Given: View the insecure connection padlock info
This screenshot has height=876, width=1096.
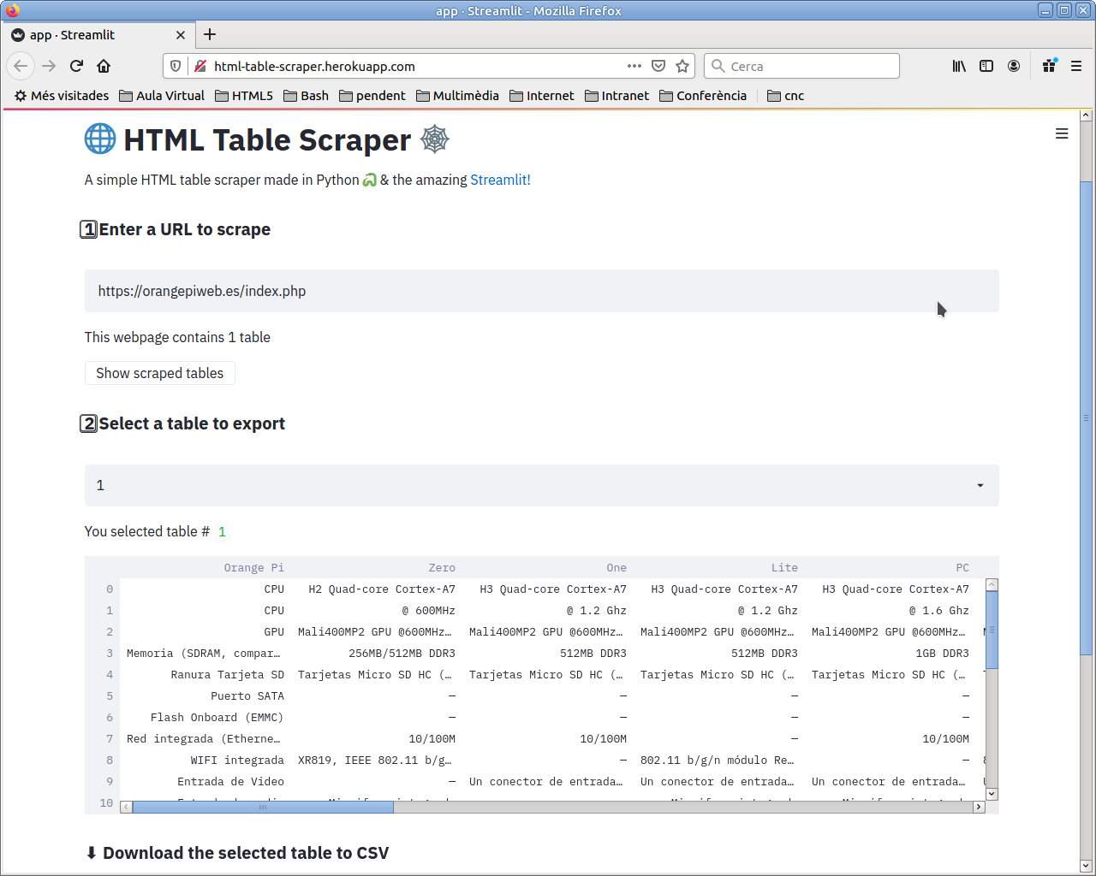Looking at the screenshot, I should click(x=200, y=66).
